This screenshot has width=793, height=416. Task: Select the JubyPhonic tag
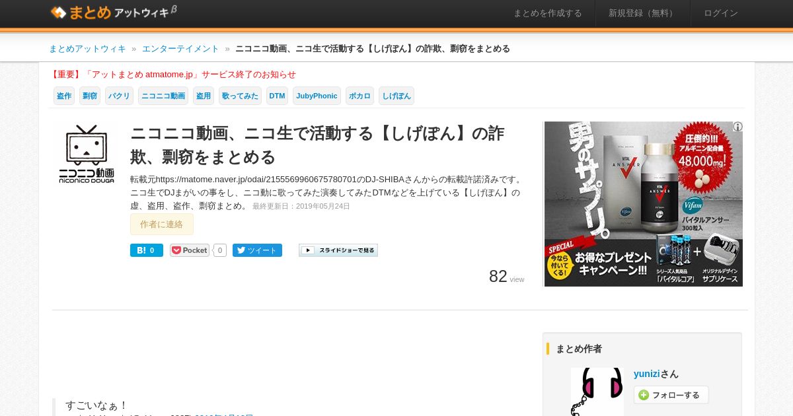tap(317, 96)
